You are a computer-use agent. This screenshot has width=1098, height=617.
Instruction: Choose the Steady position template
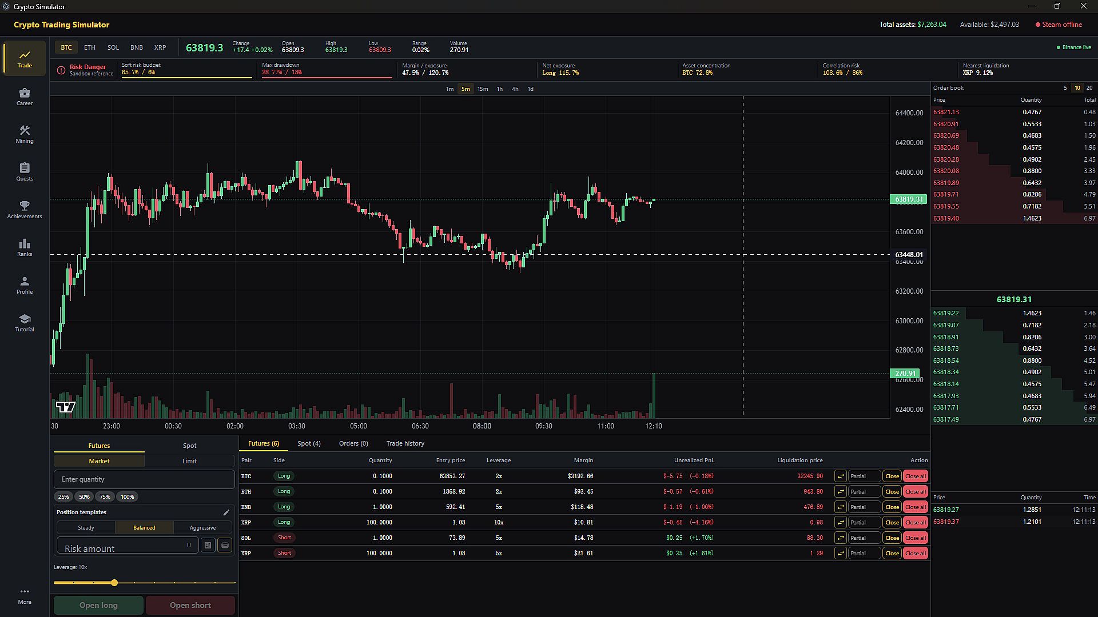click(x=86, y=528)
